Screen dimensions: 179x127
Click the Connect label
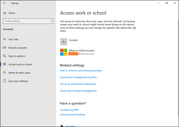73,40
